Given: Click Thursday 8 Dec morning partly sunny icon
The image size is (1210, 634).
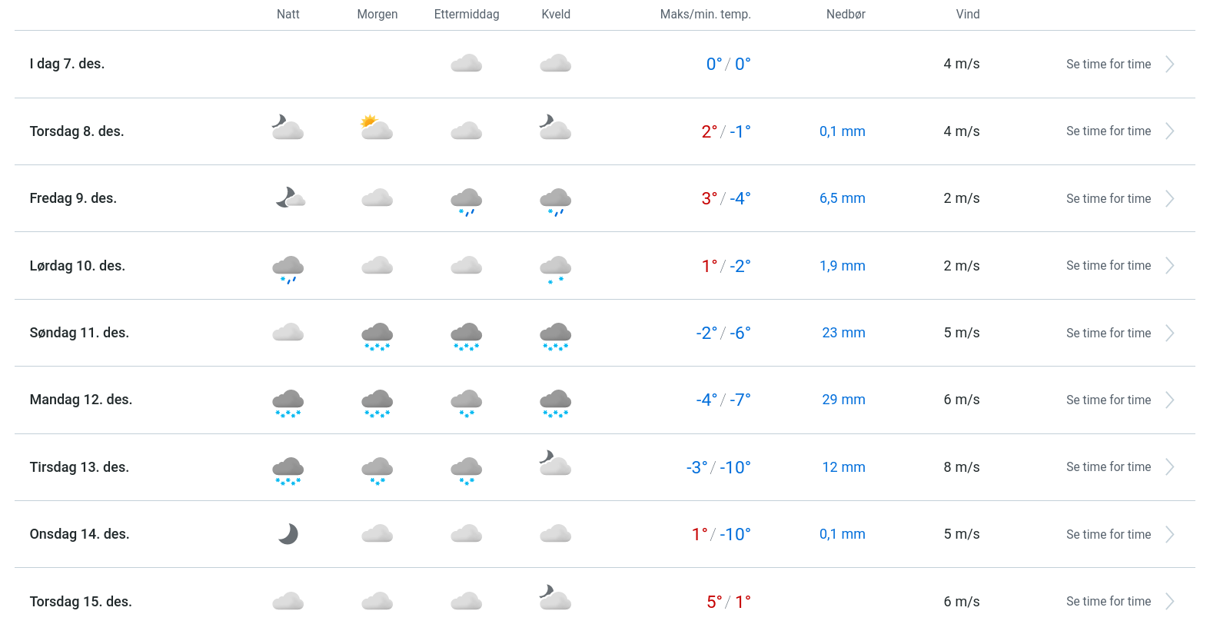Looking at the screenshot, I should click(x=377, y=128).
